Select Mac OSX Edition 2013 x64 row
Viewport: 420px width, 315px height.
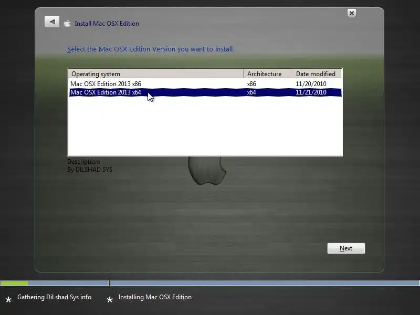(x=205, y=92)
